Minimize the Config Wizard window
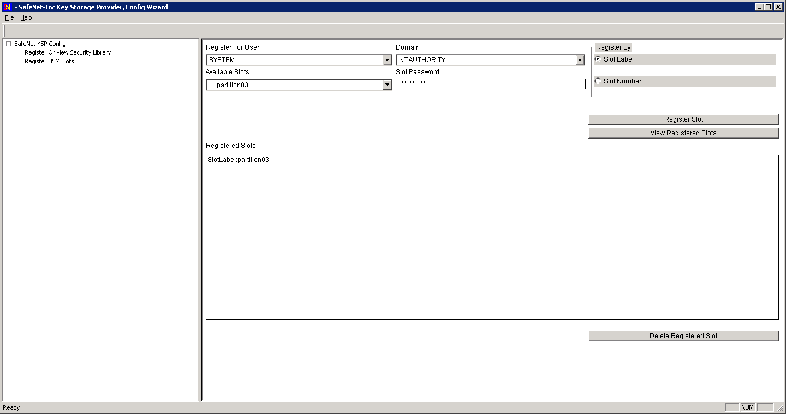Screen dimensions: 786x414 pyautogui.click(x=759, y=7)
